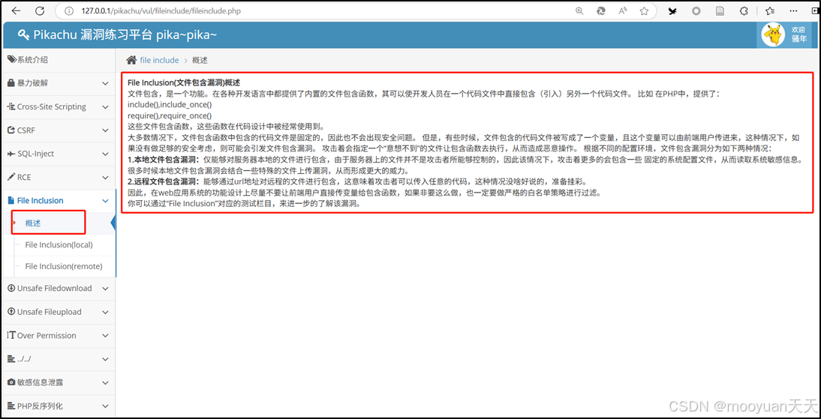This screenshot has height=419, width=821.
Task: Click the icon beside PHP反序列化
Action: pos(11,406)
